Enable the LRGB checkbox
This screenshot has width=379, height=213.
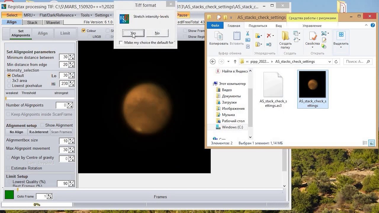(89, 37)
